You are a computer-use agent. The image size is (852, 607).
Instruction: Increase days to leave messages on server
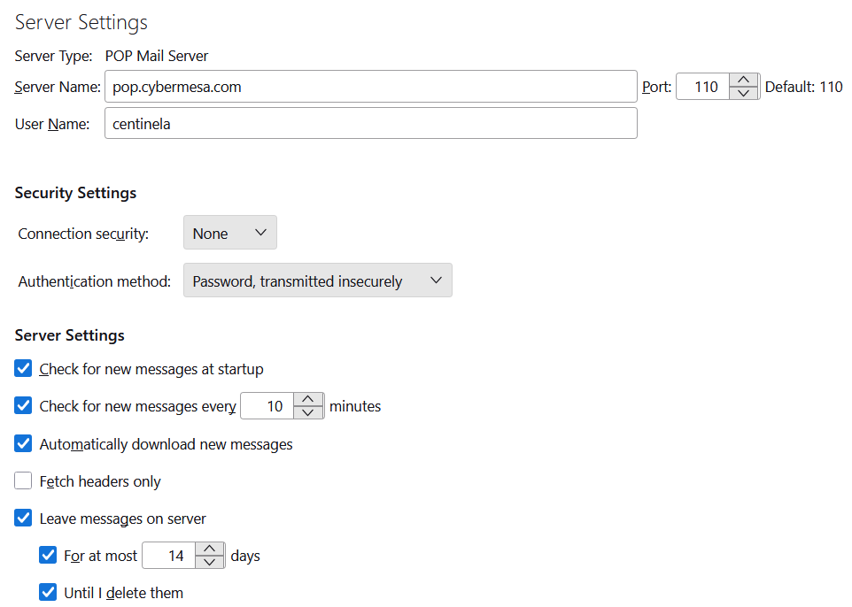tap(209, 549)
